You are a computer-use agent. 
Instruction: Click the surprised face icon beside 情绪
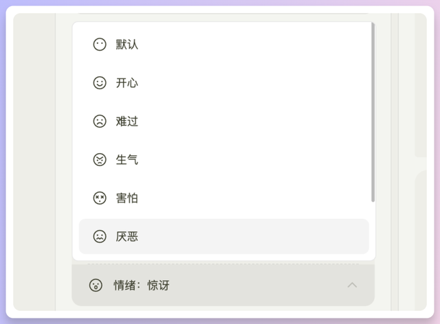(x=96, y=285)
